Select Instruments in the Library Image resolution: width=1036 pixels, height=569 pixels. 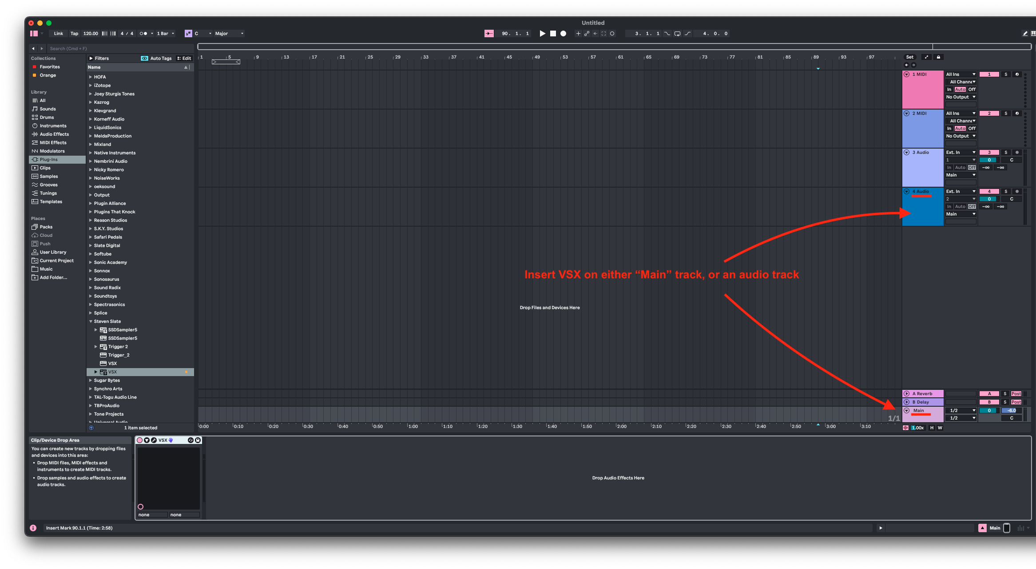[x=53, y=126]
